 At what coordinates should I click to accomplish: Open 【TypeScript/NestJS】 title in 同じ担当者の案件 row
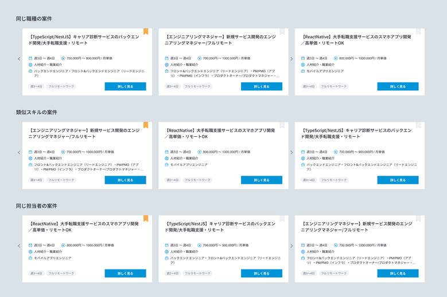(x=220, y=227)
